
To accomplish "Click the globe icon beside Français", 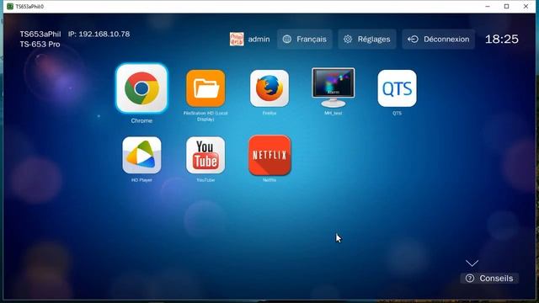I will coord(286,40).
